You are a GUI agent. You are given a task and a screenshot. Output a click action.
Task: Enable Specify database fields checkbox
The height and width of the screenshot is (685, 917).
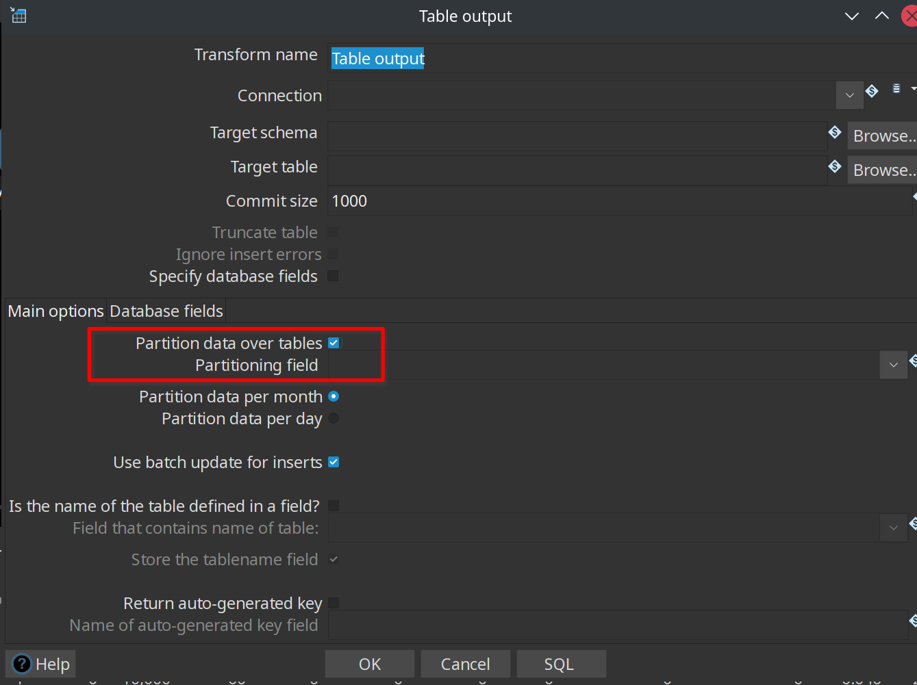coord(334,276)
